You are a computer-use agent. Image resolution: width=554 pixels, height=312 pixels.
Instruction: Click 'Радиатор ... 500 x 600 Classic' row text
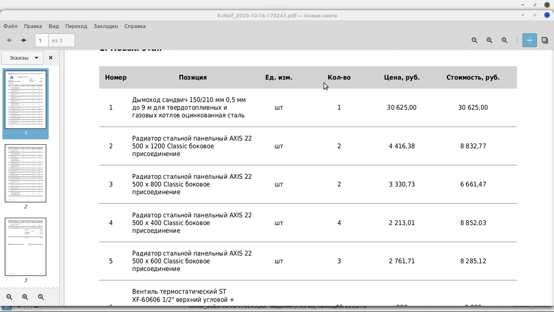click(192, 261)
